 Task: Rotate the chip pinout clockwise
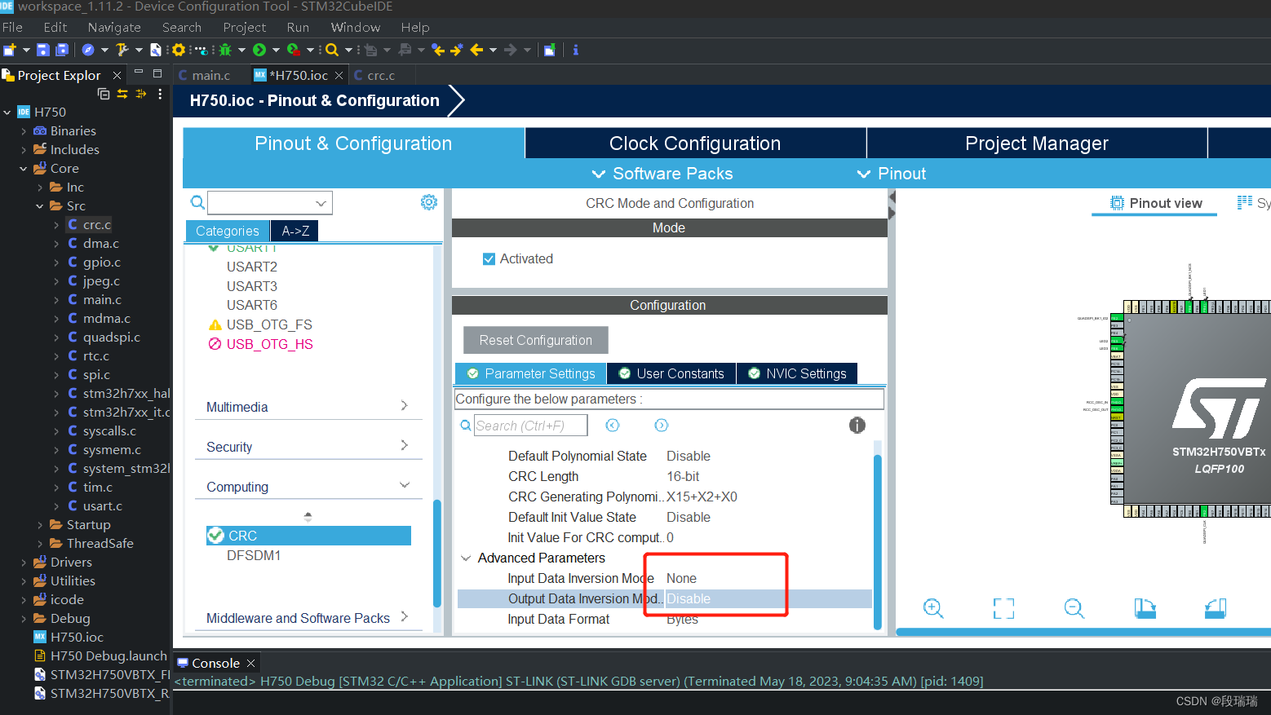coord(1145,608)
